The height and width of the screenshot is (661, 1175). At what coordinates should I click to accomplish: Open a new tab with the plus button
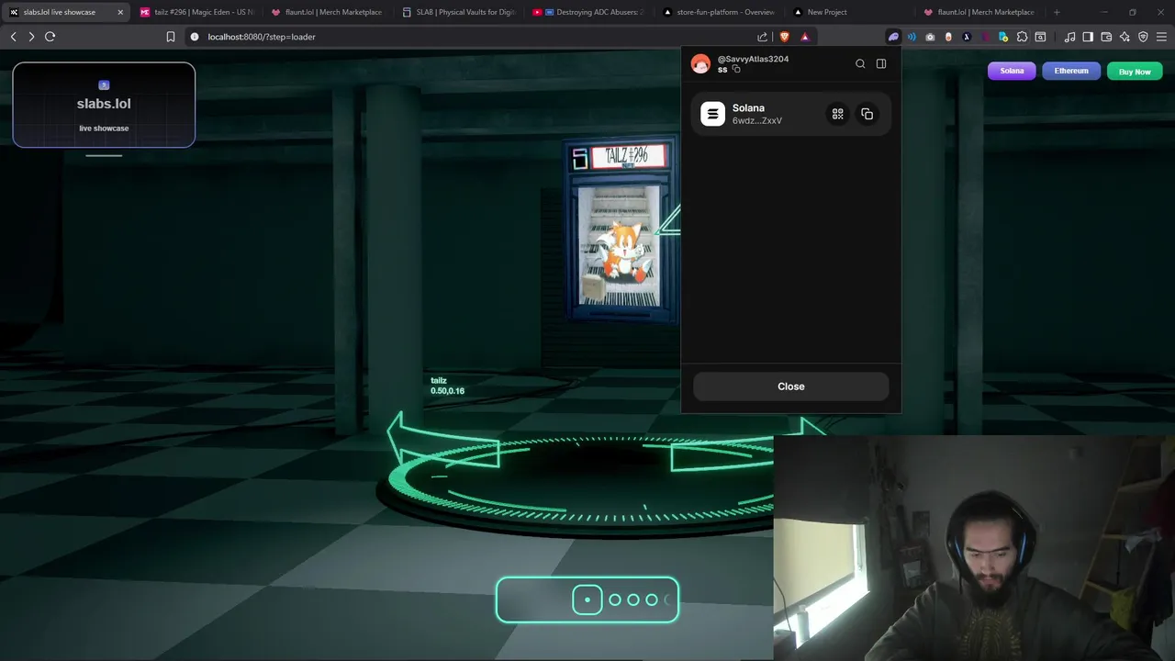(1057, 12)
